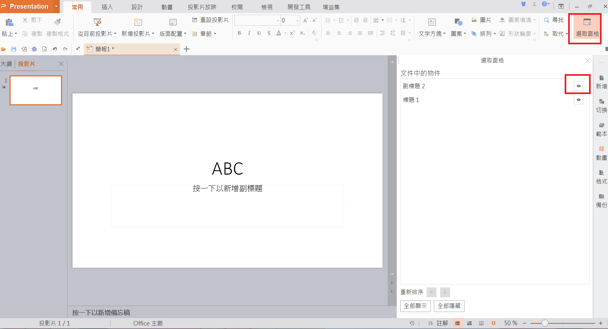Click the Shapes (圖案) icon

pos(458,22)
